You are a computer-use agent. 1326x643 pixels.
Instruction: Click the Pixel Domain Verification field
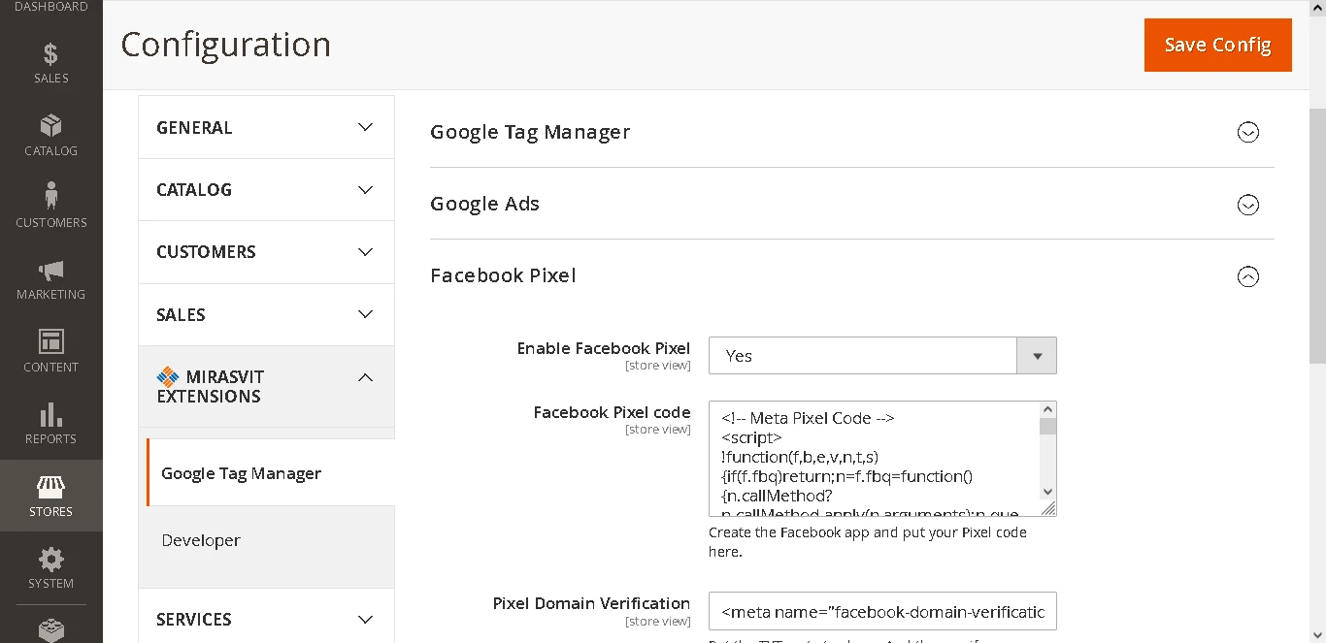[x=881, y=612]
